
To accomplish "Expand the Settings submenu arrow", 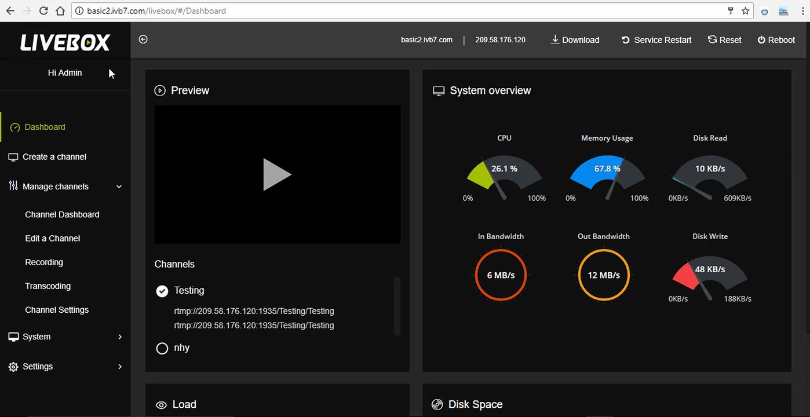I will pos(120,367).
